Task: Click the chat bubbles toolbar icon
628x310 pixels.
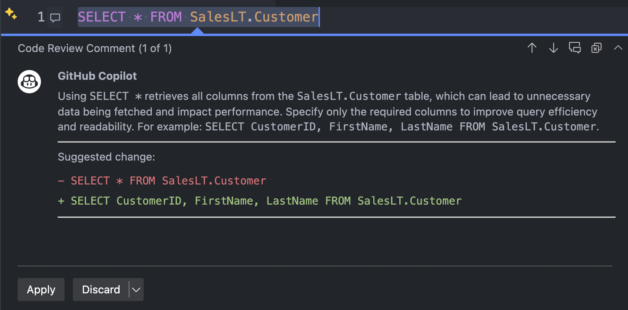Action: coord(575,48)
